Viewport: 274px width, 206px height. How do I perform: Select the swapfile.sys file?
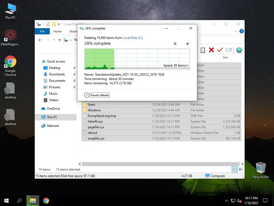(161, 138)
